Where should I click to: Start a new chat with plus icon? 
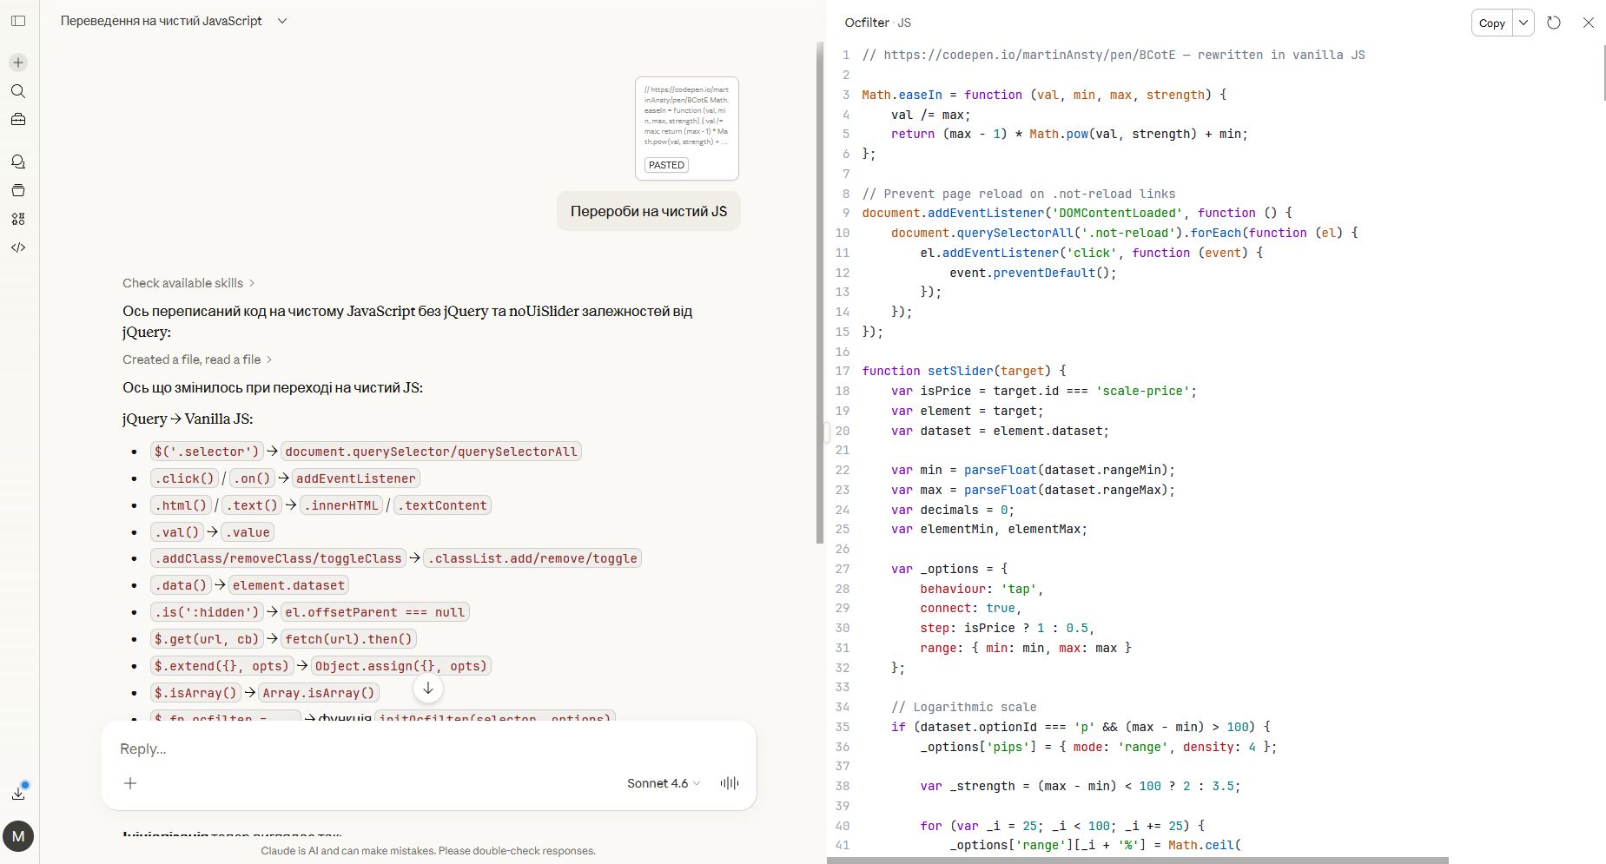click(18, 63)
